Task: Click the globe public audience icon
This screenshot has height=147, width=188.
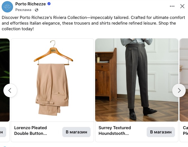Action: [36, 10]
